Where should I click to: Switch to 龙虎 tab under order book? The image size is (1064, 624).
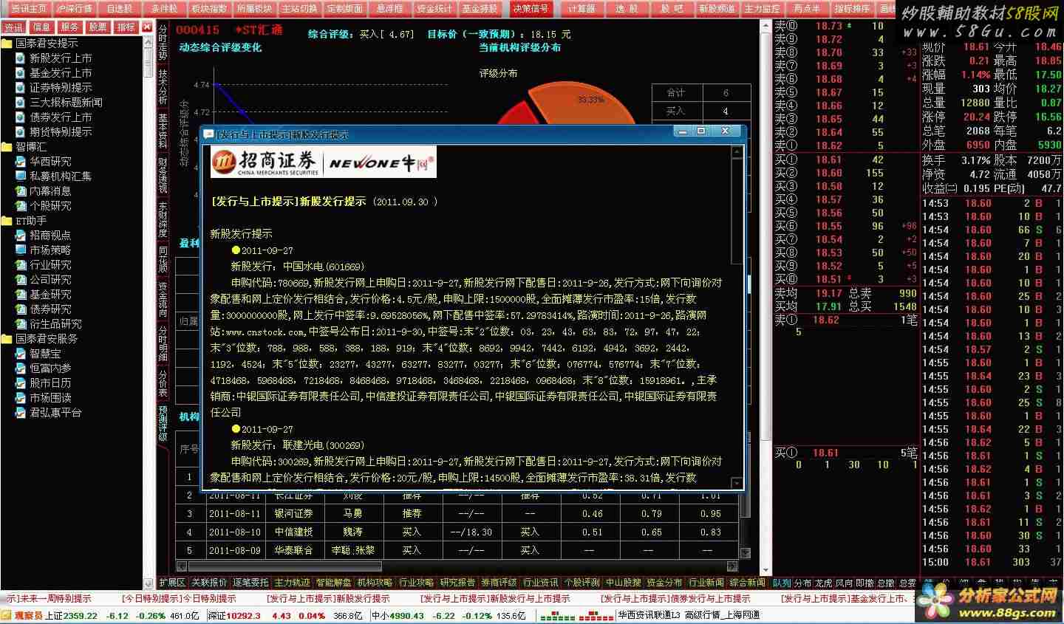coord(824,583)
